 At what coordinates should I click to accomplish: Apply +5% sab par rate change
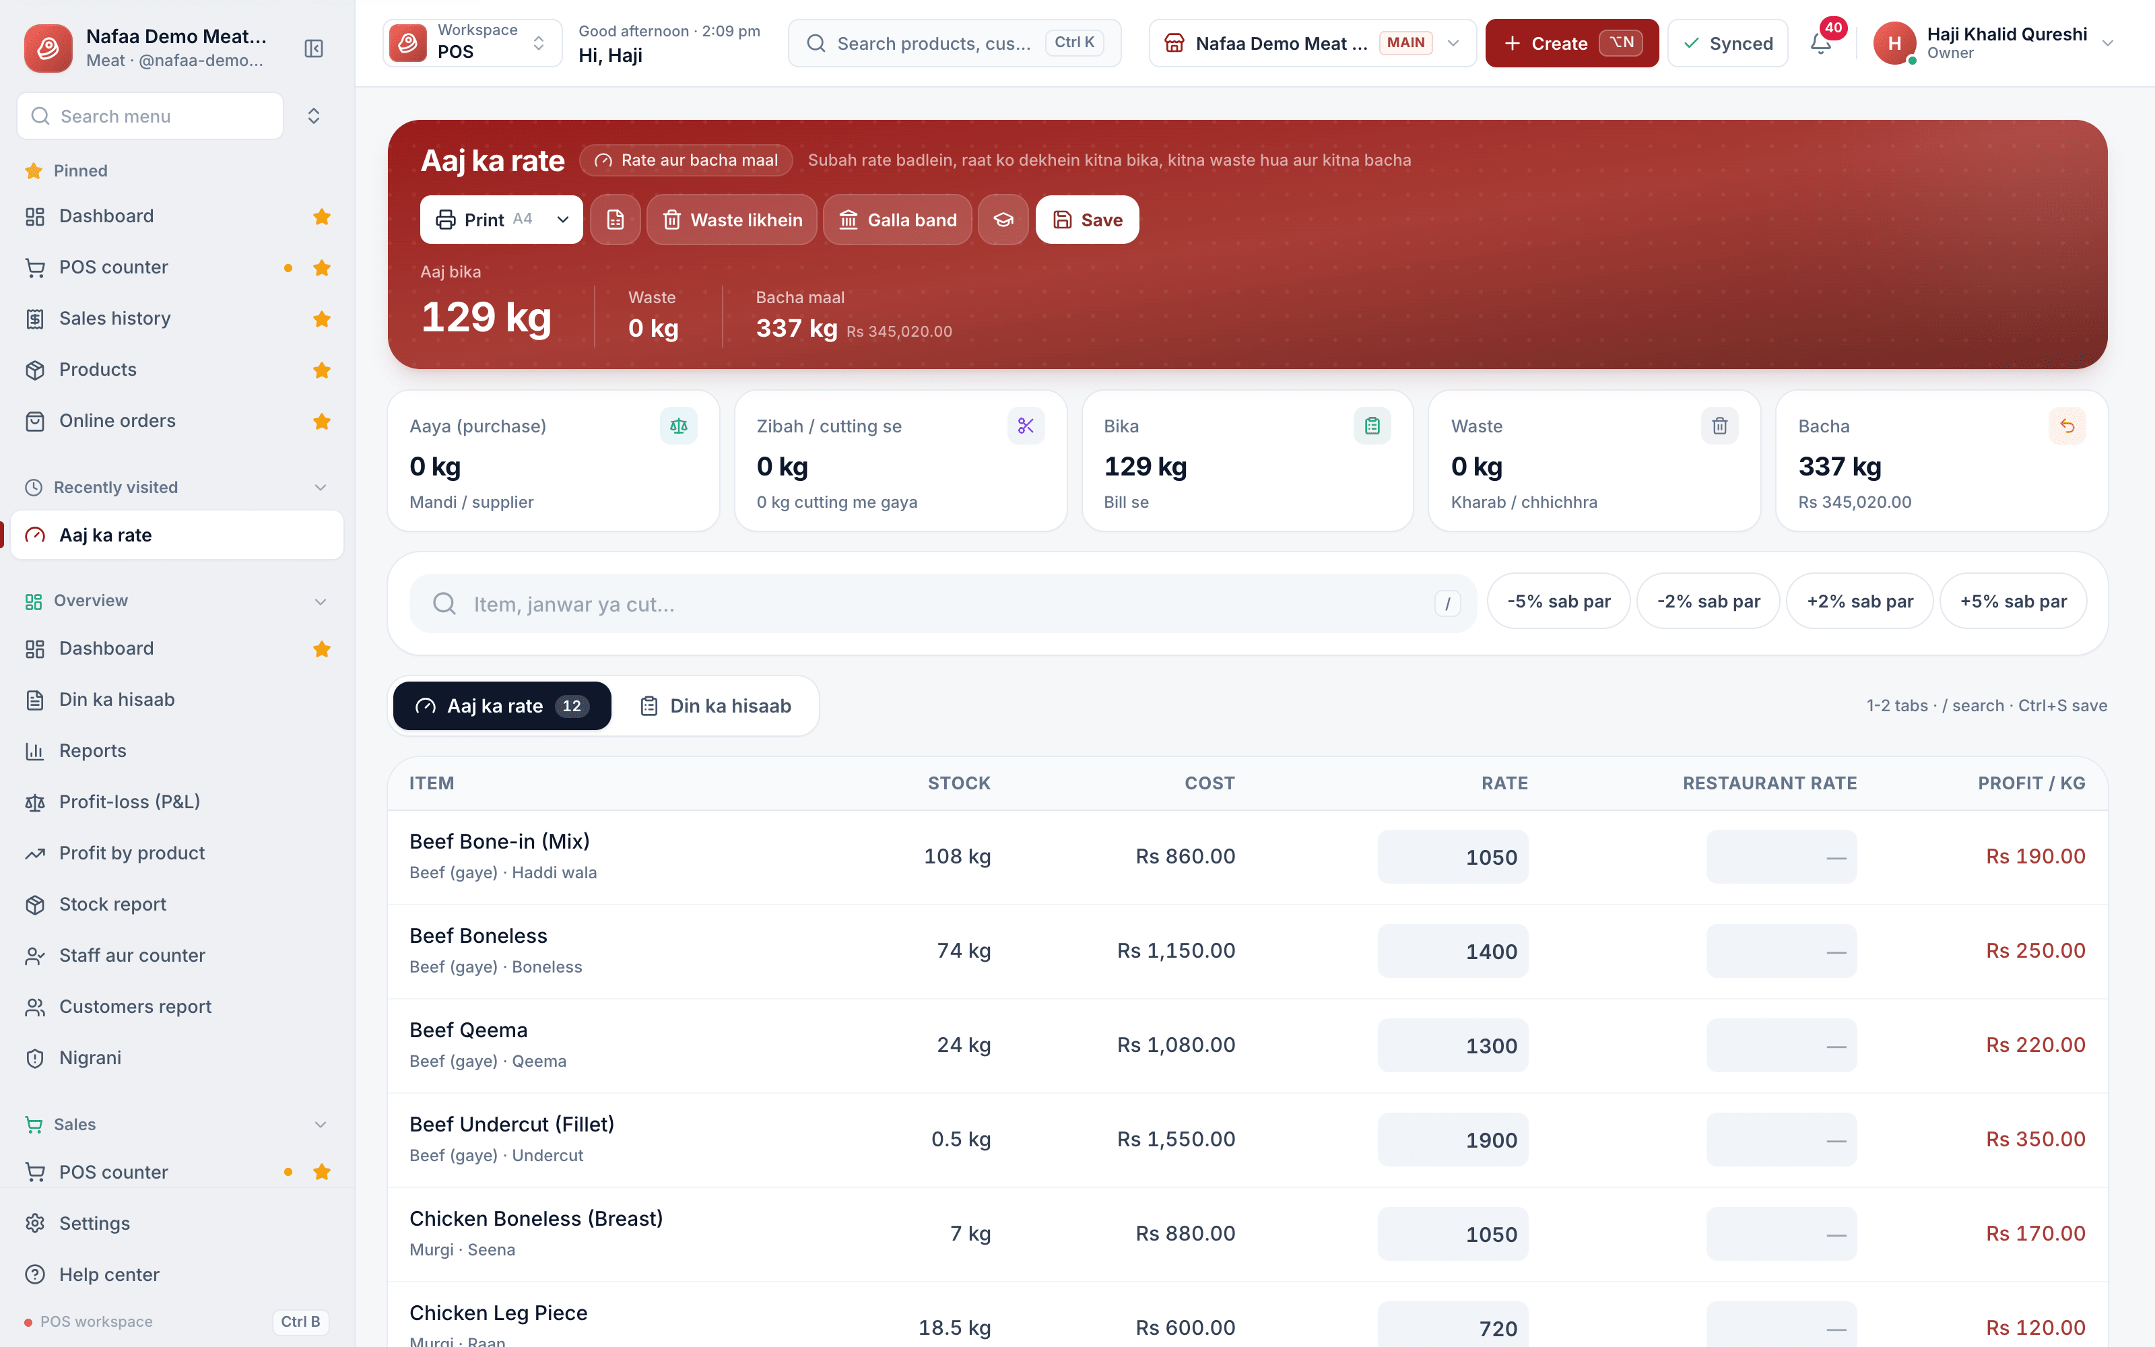click(2012, 601)
